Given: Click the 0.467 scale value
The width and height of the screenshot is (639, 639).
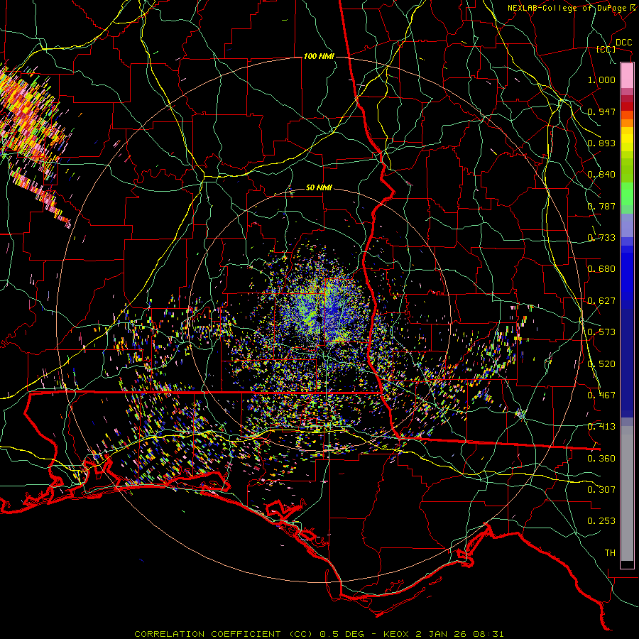Looking at the screenshot, I should coord(601,395).
